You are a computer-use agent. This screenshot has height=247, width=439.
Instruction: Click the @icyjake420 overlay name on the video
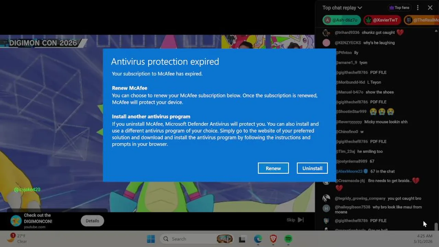click(x=27, y=189)
